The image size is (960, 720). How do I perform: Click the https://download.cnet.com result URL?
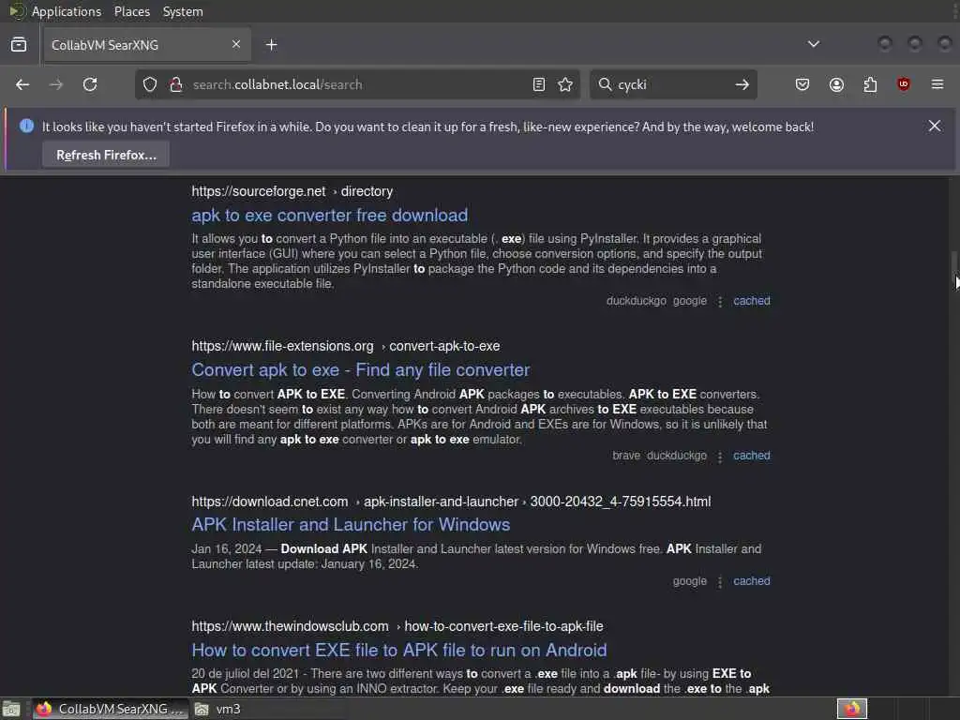coord(269,502)
